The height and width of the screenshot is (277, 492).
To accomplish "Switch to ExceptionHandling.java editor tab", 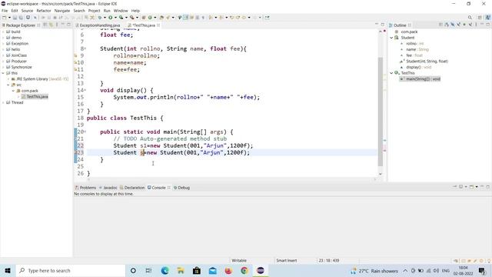I will [100, 25].
